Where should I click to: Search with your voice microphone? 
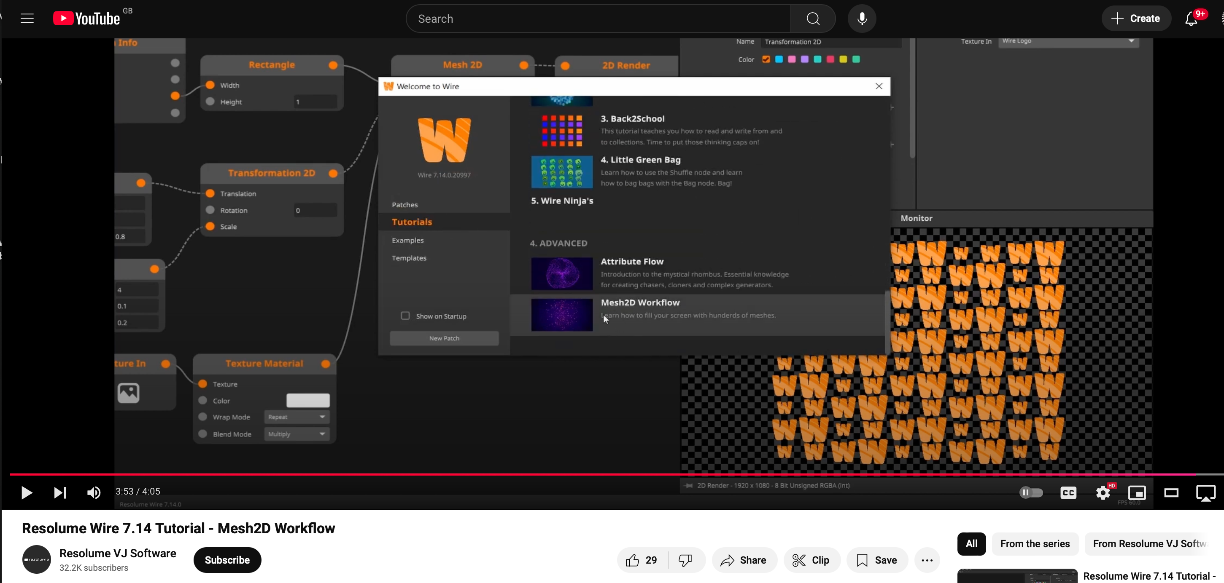pyautogui.click(x=862, y=19)
